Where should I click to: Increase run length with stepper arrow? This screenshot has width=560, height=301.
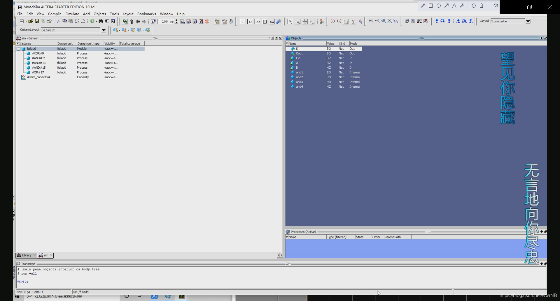(176, 20)
